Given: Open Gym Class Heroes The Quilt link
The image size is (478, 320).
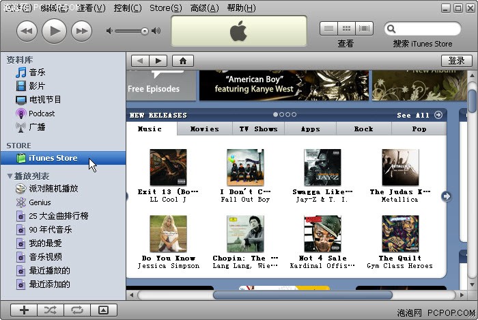Looking at the screenshot, I should pyautogui.click(x=400, y=258).
